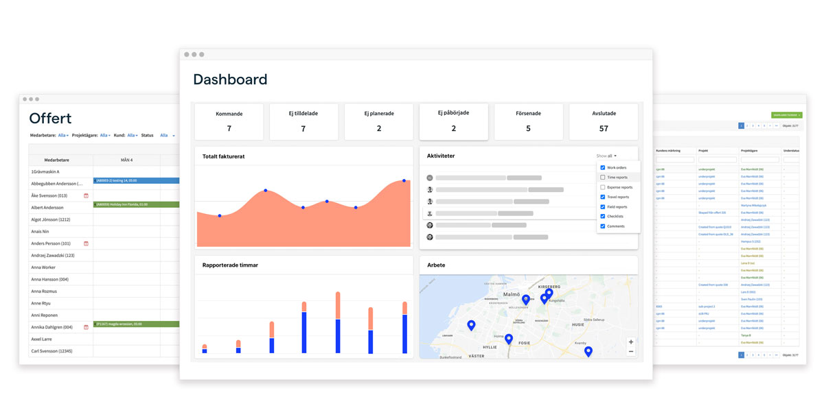Screen dimensions: 824x395
Task: Select the Försenade summary card
Action: click(x=528, y=121)
